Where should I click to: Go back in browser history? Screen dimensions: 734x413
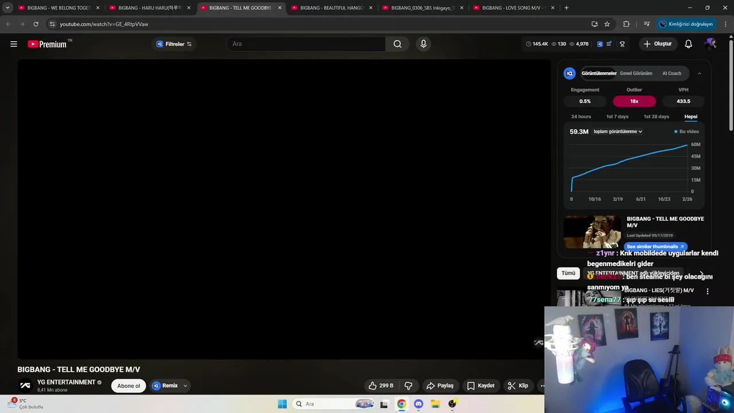8,24
